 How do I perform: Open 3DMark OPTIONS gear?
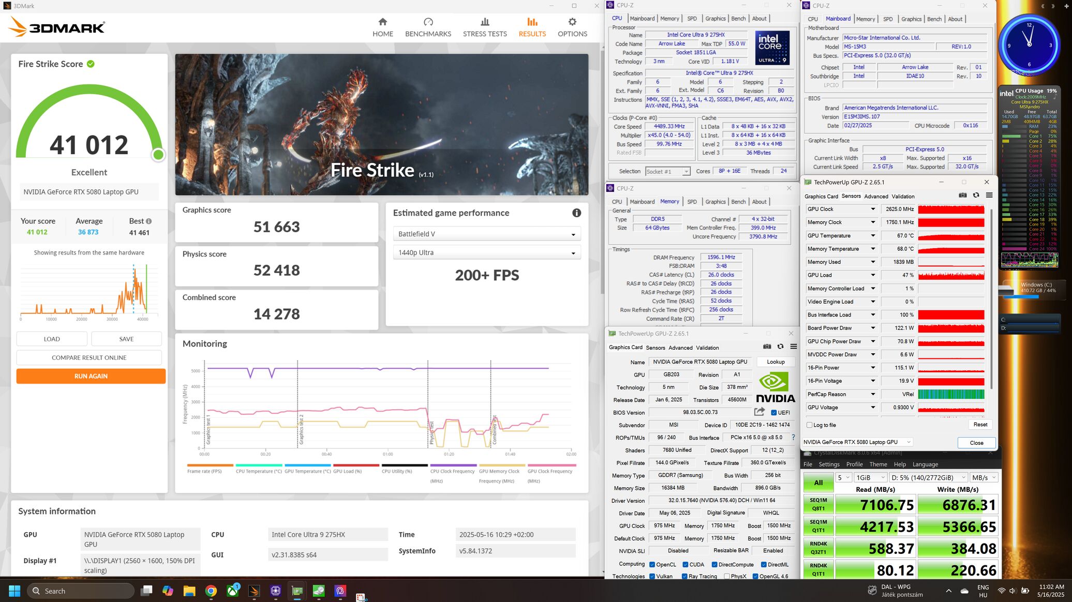[x=572, y=27]
